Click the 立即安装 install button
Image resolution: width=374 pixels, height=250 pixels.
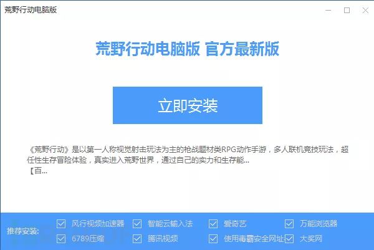[188, 105]
